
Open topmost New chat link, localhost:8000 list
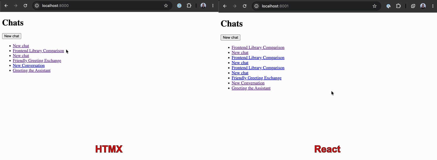point(21,46)
